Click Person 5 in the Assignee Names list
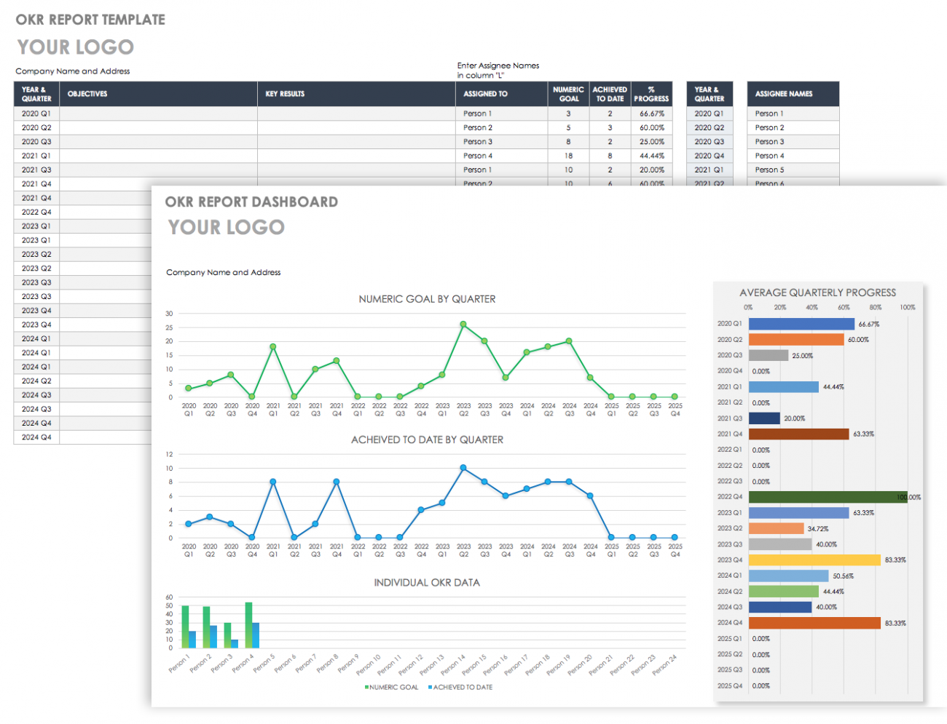The width and height of the screenshot is (947, 724). (769, 170)
